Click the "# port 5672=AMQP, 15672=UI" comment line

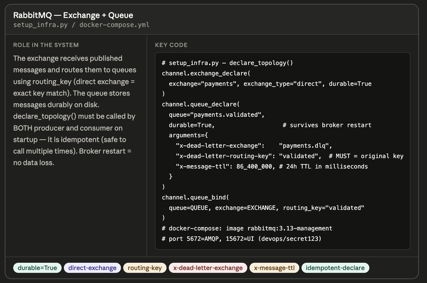[x=241, y=239]
